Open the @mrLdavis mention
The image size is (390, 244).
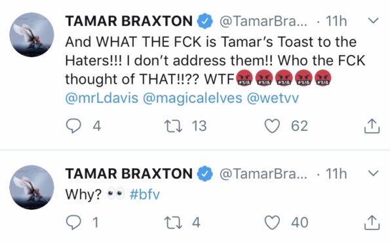coord(102,98)
